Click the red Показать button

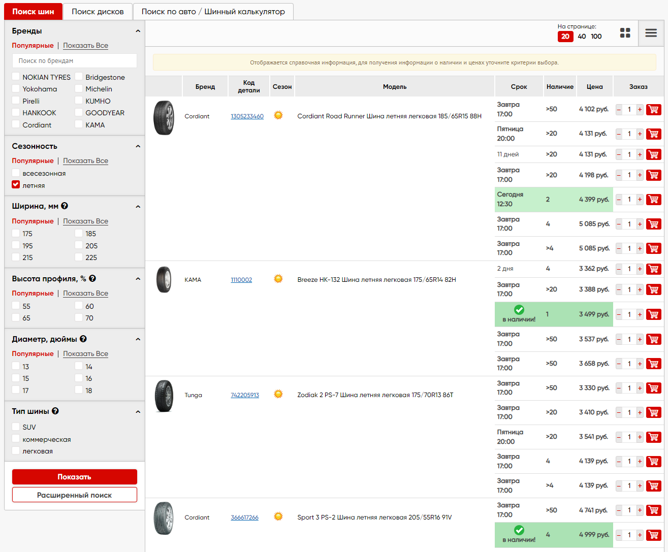point(75,477)
